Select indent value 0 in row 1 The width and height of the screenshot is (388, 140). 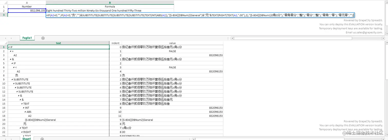(x=115, y=47)
